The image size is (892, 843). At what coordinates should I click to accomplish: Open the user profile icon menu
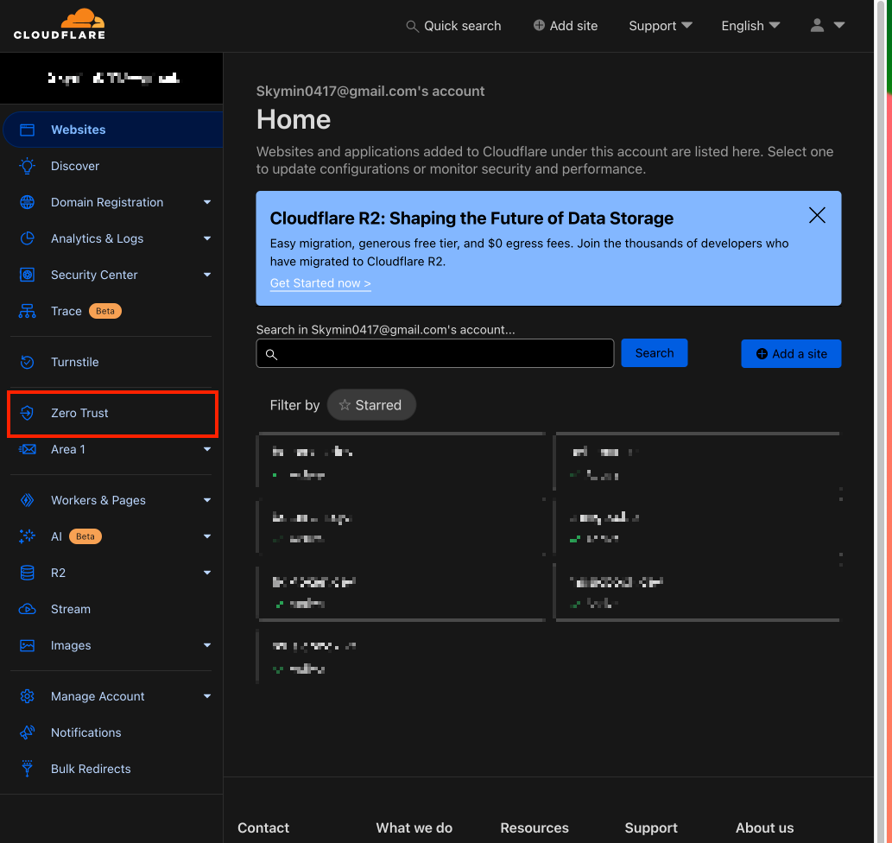click(x=827, y=26)
